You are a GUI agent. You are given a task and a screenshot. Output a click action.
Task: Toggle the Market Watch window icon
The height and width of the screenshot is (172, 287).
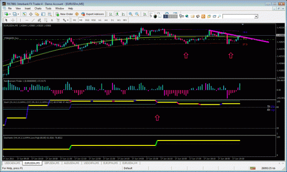[24, 14]
